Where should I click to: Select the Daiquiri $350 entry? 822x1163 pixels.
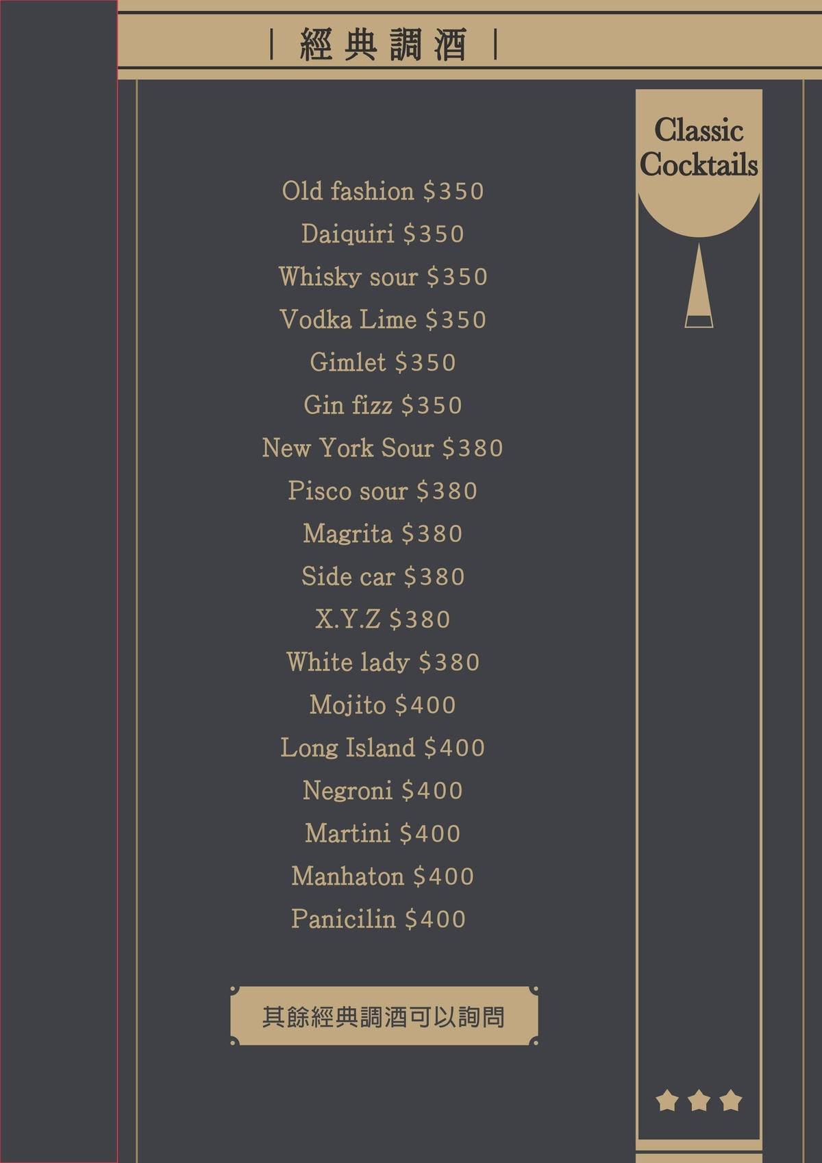(x=383, y=234)
